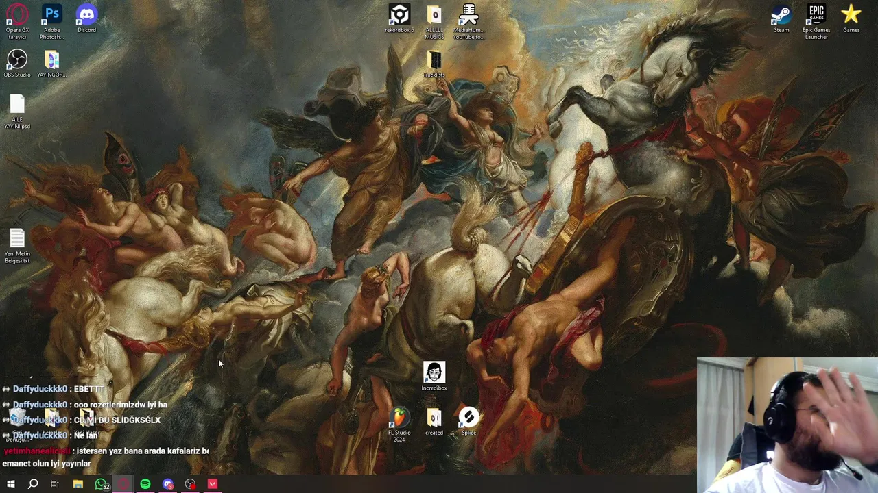Launch OBS Studio from the desktop

[x=17, y=63]
